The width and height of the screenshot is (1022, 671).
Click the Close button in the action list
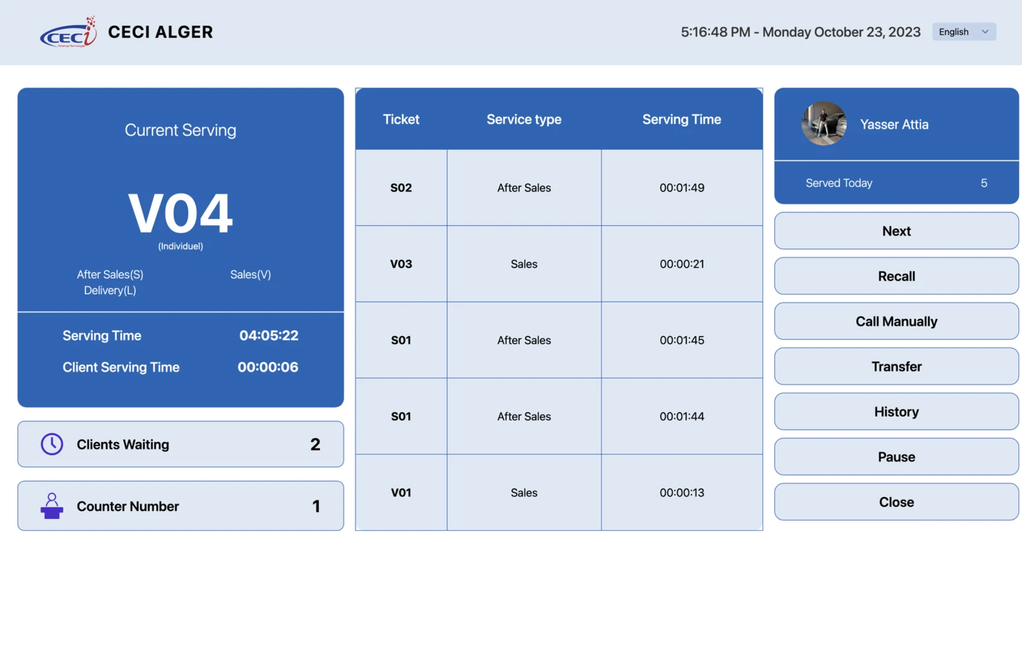[x=896, y=502]
